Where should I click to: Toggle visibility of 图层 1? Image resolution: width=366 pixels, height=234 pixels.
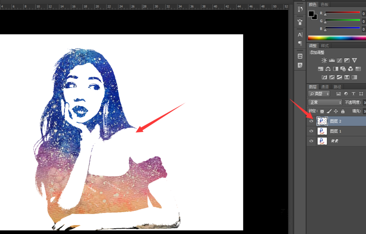click(311, 131)
